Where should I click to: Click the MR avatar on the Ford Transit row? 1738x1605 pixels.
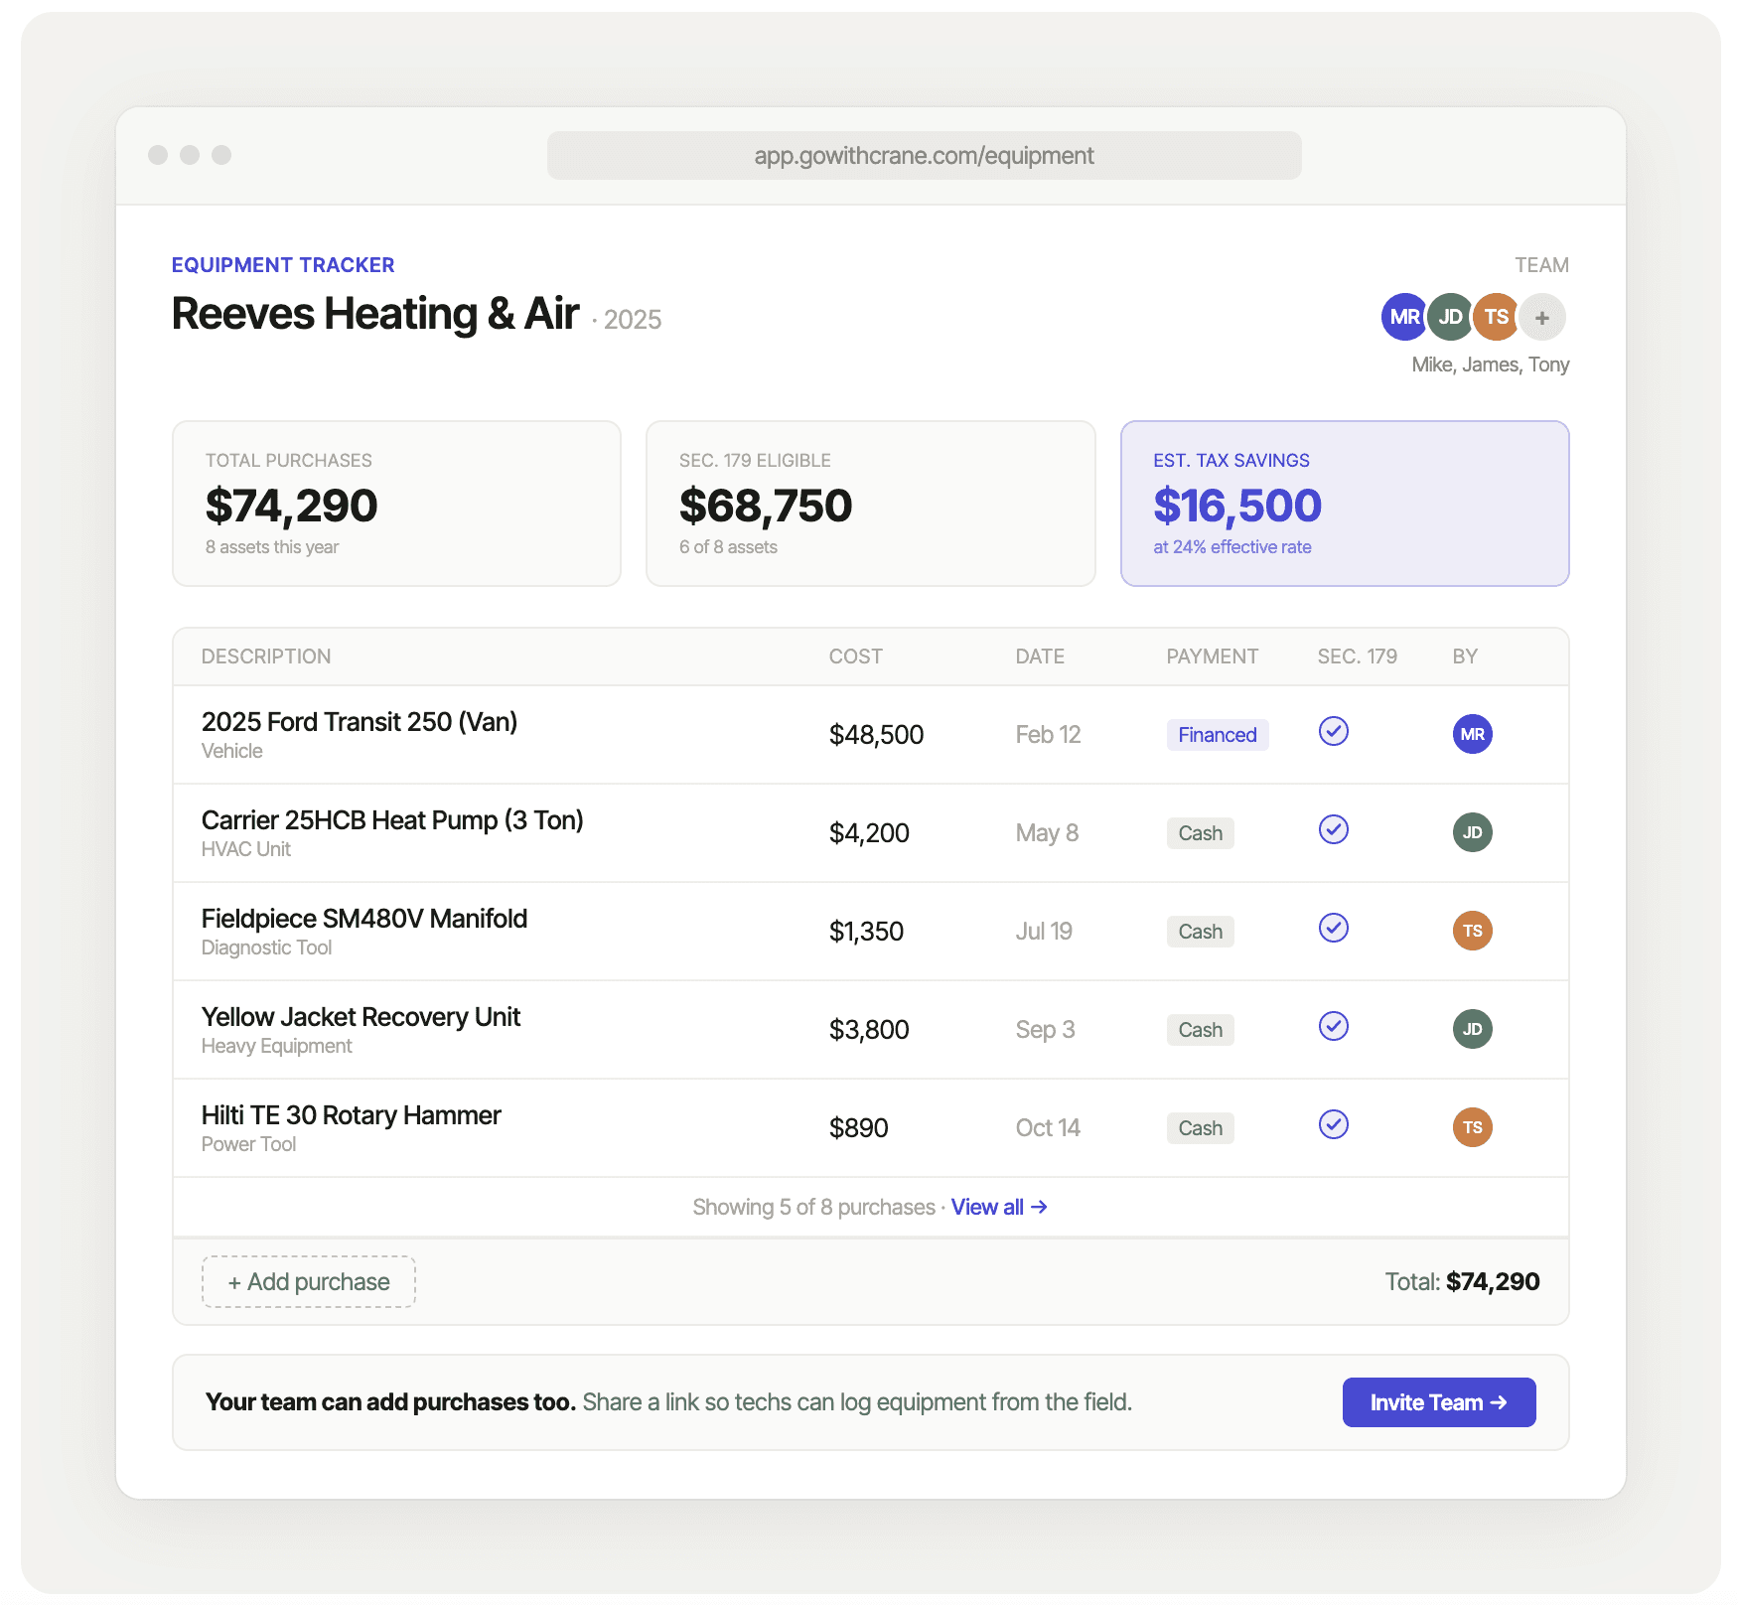pos(1472,734)
